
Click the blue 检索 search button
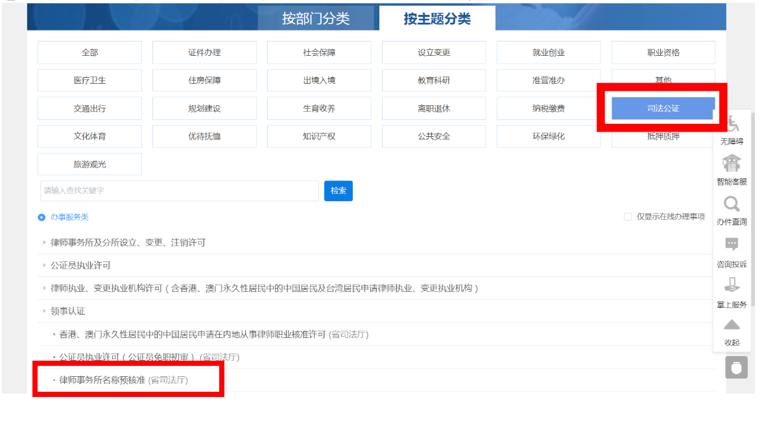click(x=338, y=191)
